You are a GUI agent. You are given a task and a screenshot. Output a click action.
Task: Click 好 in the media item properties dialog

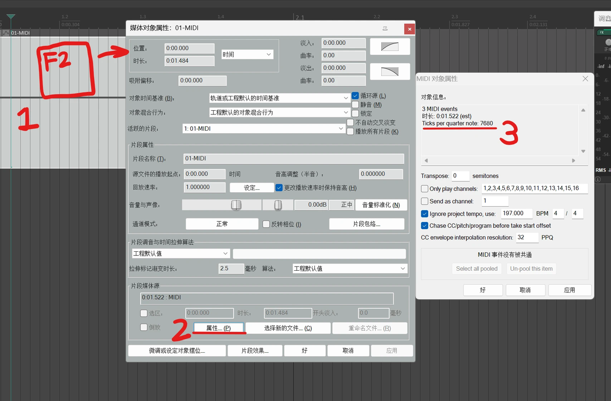tap(304, 351)
